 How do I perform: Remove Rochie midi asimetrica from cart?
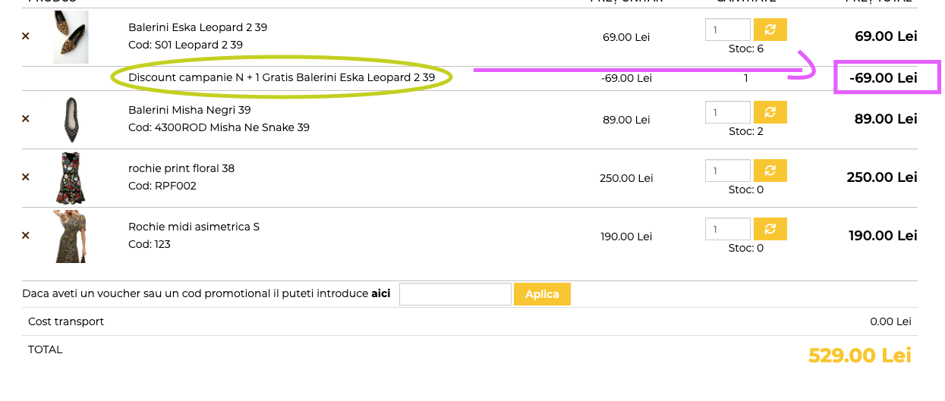coord(25,235)
